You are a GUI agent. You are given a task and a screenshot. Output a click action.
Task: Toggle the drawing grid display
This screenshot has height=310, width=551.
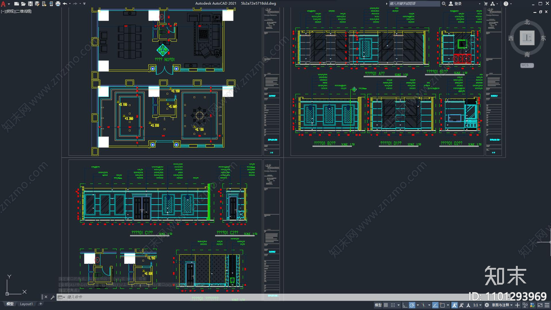(386, 305)
